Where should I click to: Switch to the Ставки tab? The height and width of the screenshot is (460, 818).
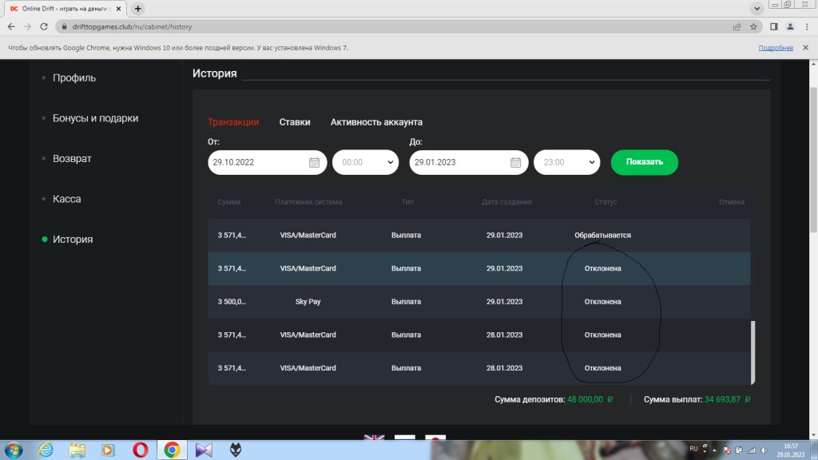295,122
